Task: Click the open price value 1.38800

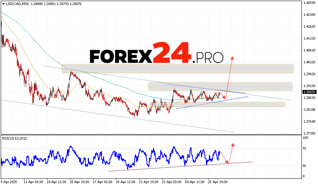Action: click(37, 4)
